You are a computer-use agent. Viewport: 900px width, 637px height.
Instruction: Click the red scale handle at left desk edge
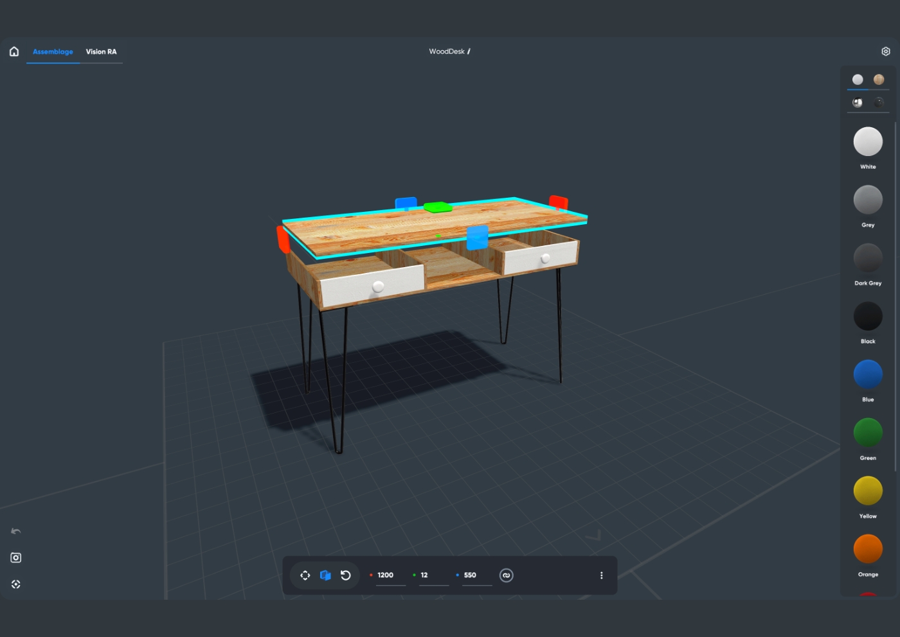point(283,239)
